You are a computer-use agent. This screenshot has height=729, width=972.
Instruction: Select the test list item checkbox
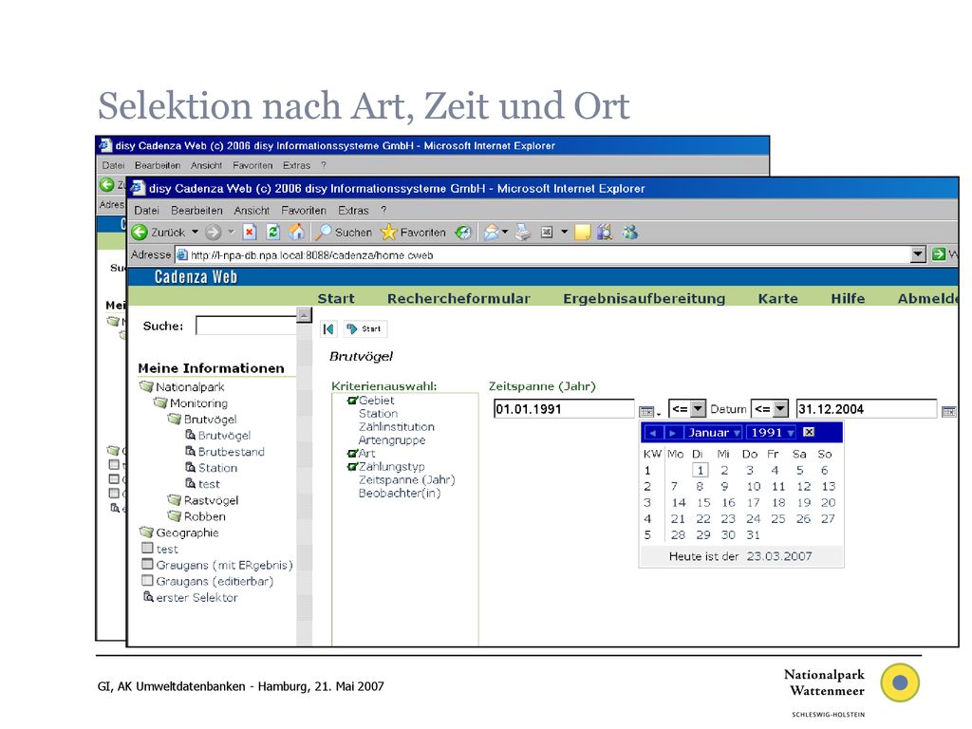point(147,548)
